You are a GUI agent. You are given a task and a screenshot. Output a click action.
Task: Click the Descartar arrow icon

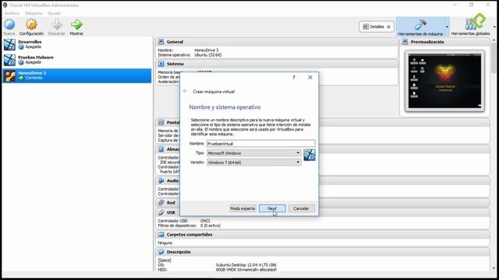pyautogui.click(x=57, y=24)
